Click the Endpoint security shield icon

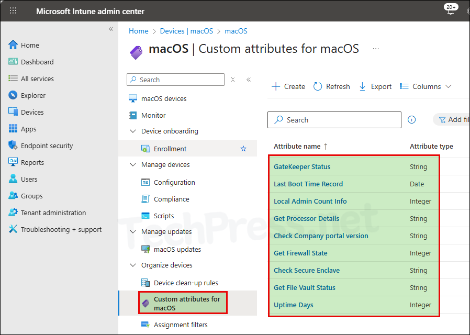13,146
